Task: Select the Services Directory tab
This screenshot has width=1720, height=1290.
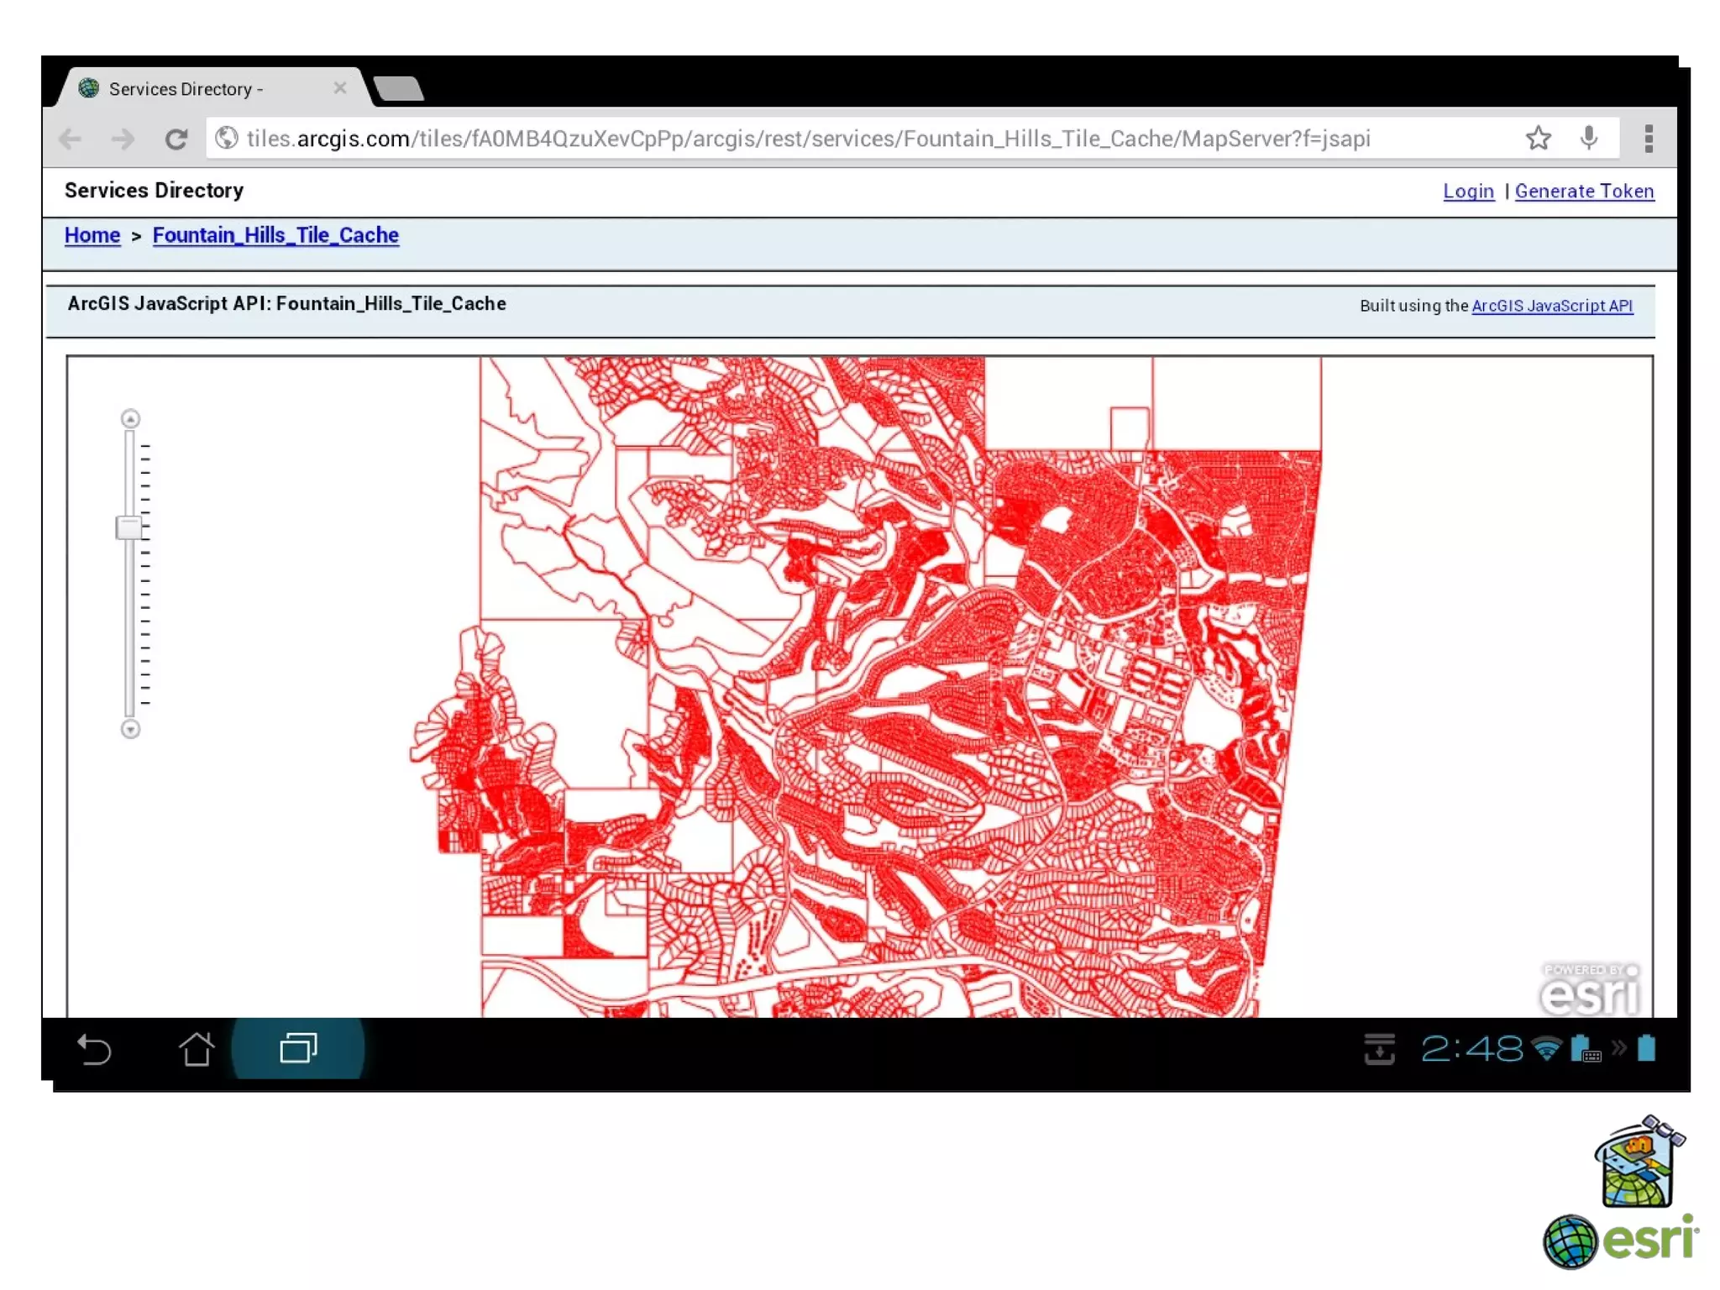Action: [x=186, y=89]
